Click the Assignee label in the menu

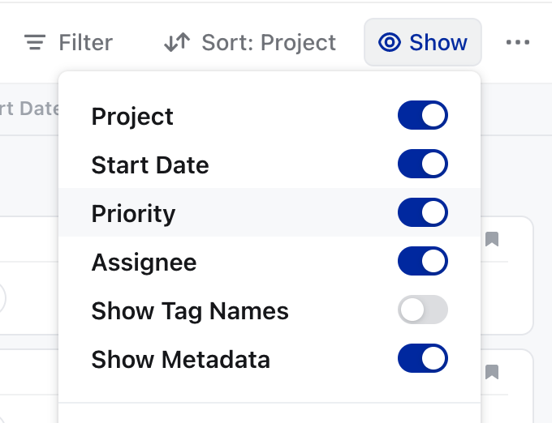(x=144, y=263)
